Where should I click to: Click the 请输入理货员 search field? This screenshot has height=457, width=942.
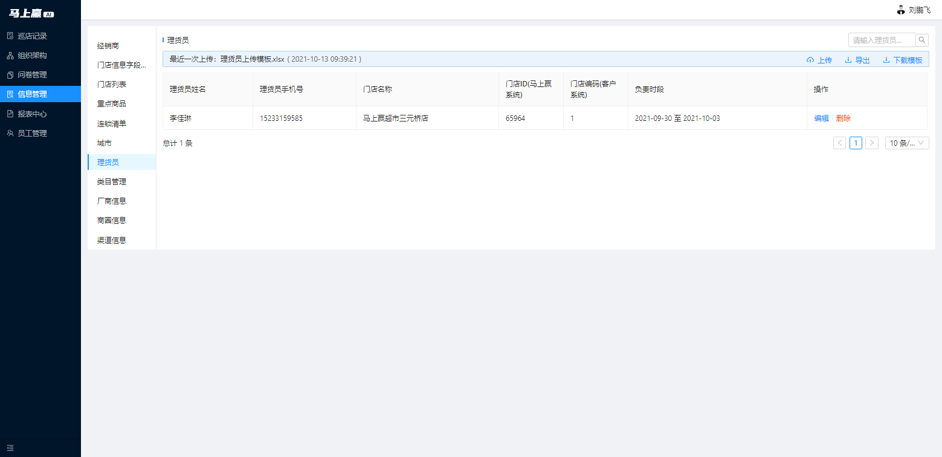882,40
